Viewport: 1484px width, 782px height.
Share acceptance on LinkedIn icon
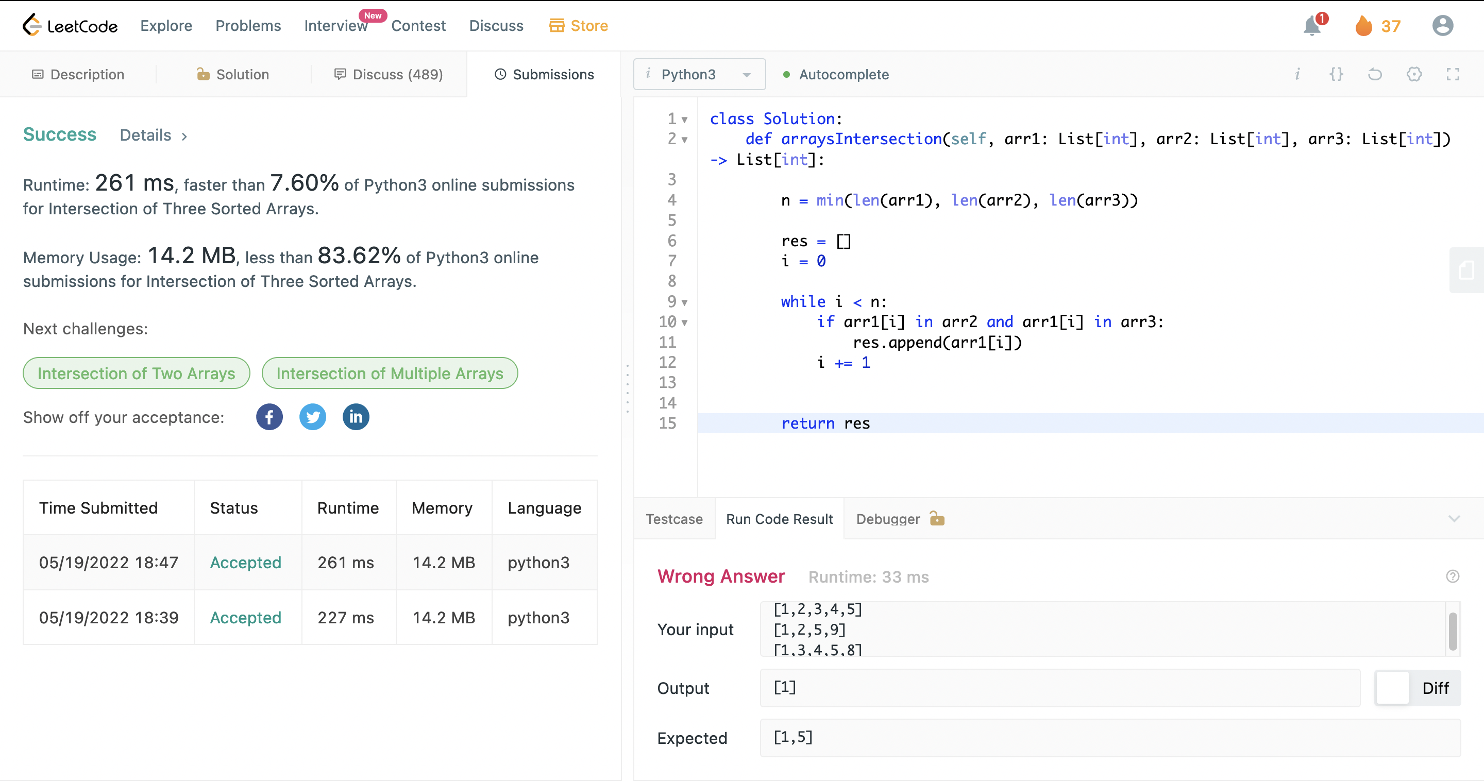(356, 417)
